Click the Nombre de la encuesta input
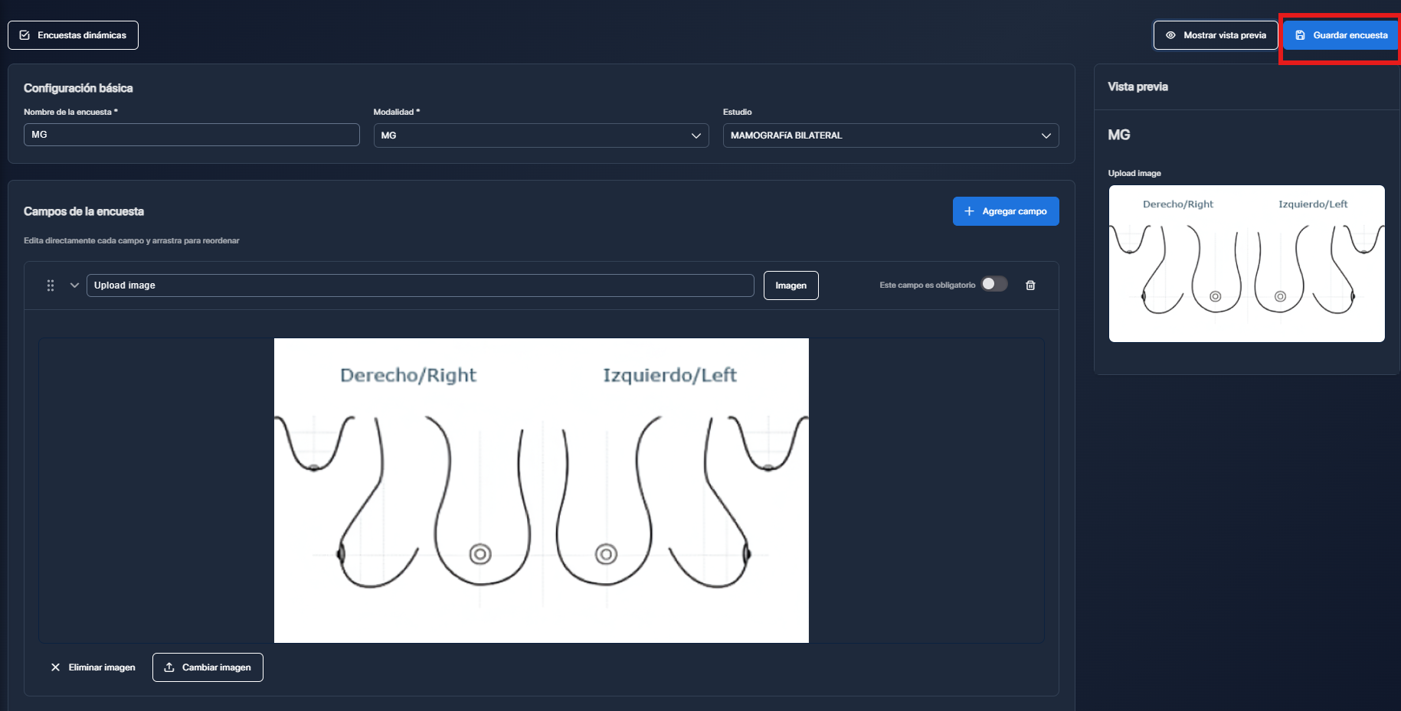Image resolution: width=1401 pixels, height=711 pixels. point(191,135)
